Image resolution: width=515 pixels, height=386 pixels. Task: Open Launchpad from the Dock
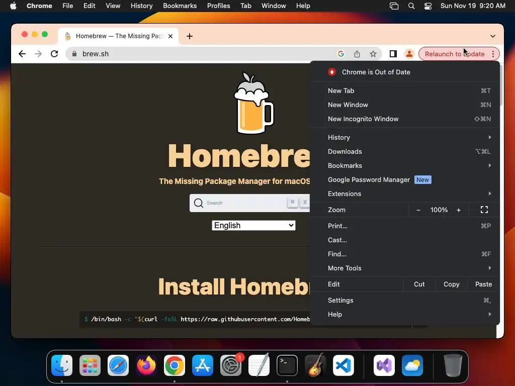click(x=90, y=365)
